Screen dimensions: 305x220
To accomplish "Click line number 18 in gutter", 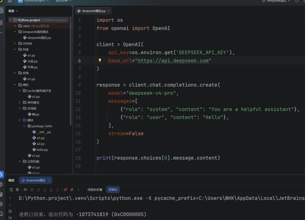I will (x=78, y=158).
